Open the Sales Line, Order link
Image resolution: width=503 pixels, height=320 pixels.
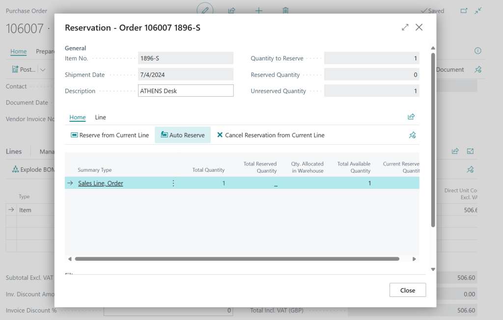coord(101,183)
